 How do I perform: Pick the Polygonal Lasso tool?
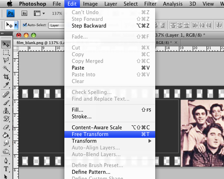6,60
